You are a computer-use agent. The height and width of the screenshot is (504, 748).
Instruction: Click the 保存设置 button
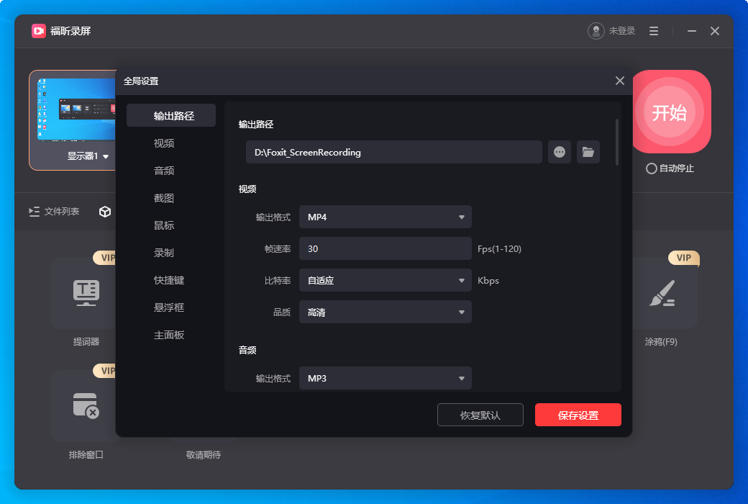[x=578, y=415]
